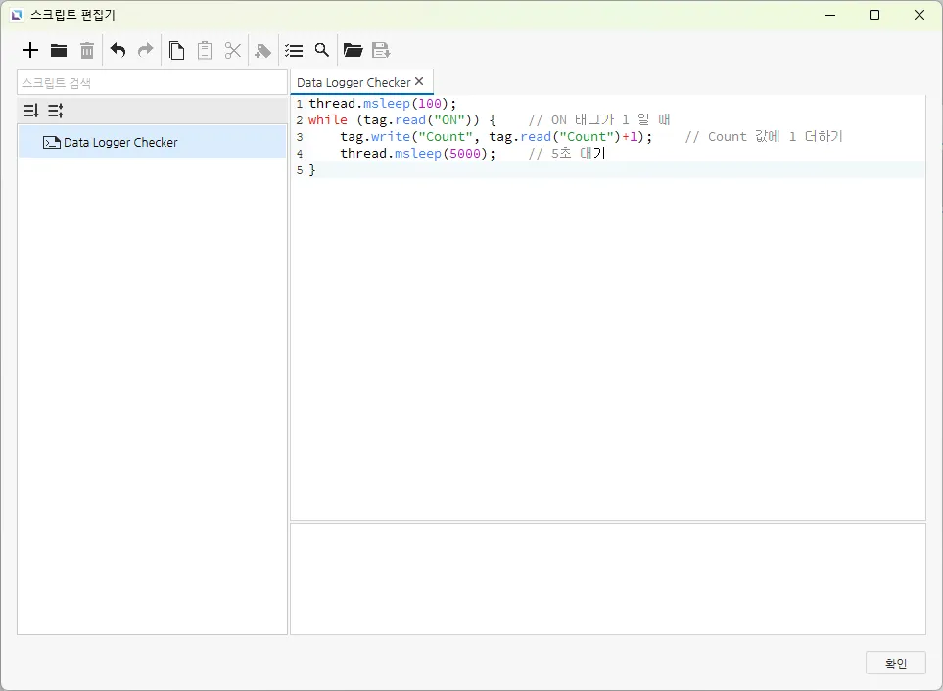Click the 스크립트 검색 search field

tap(152, 83)
